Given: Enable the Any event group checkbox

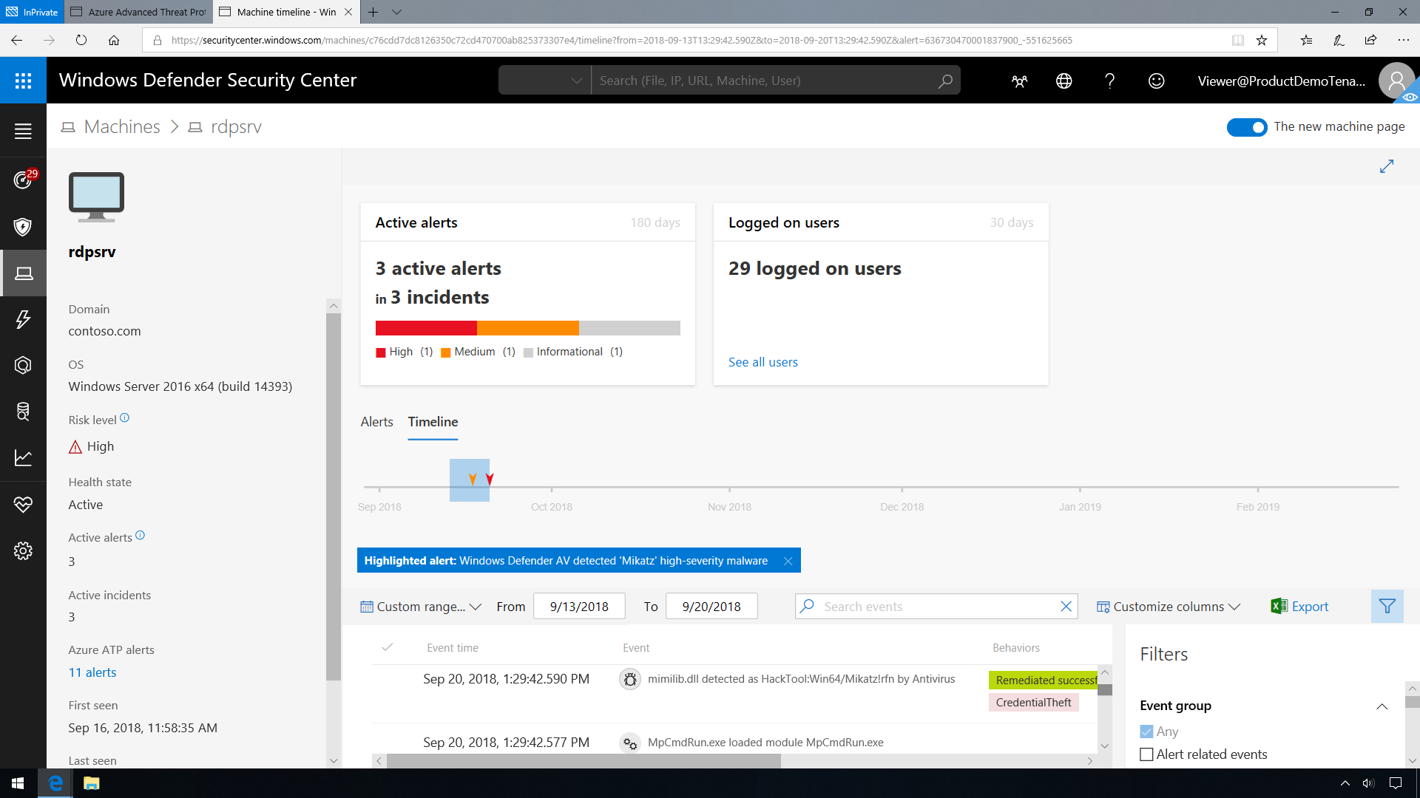Looking at the screenshot, I should [x=1146, y=731].
